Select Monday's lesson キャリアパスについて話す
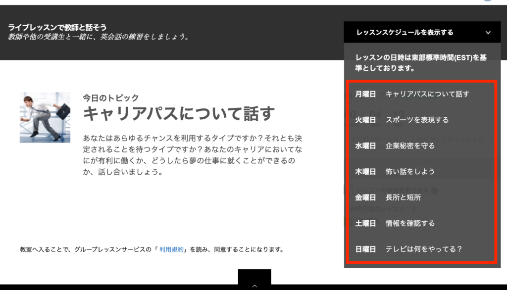Screen dimensions: 507x290 click(427, 94)
